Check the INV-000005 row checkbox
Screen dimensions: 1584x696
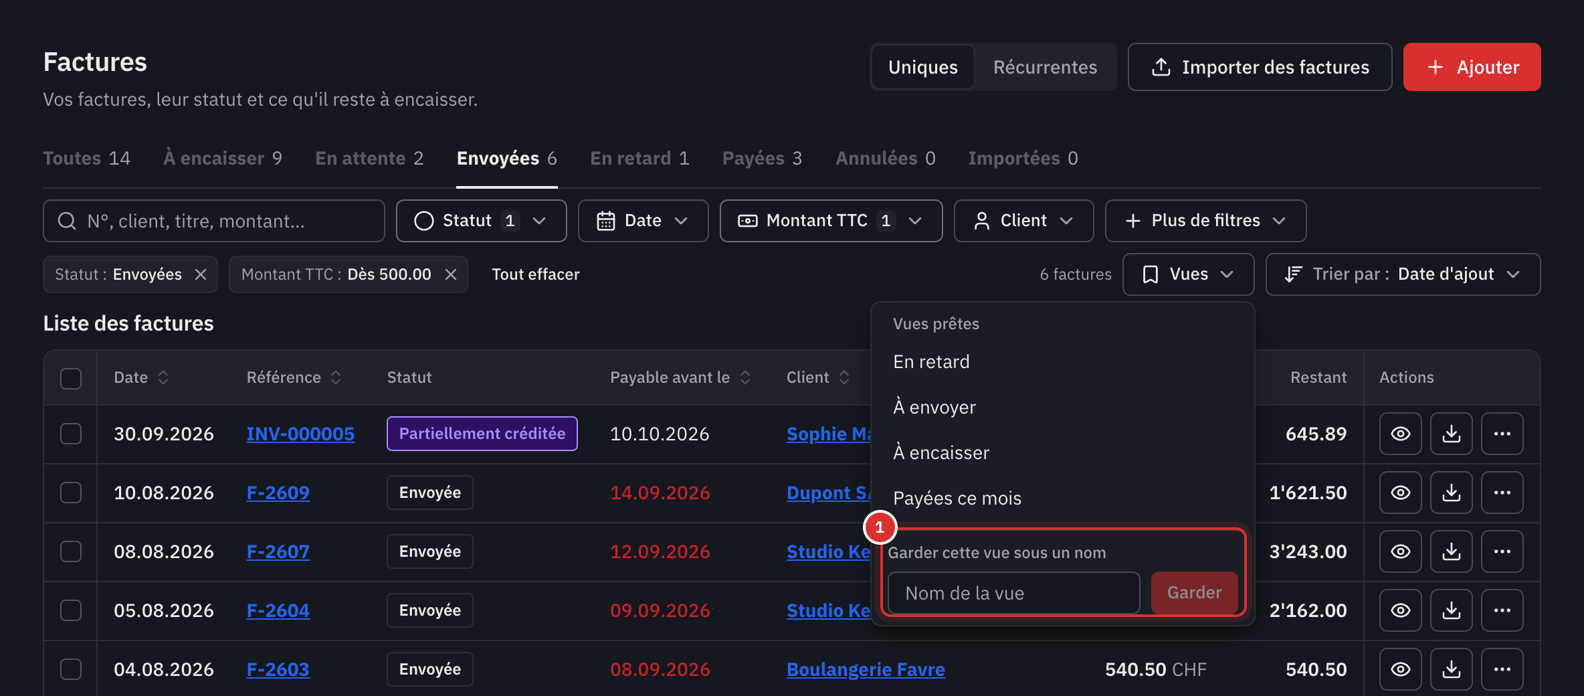click(71, 434)
